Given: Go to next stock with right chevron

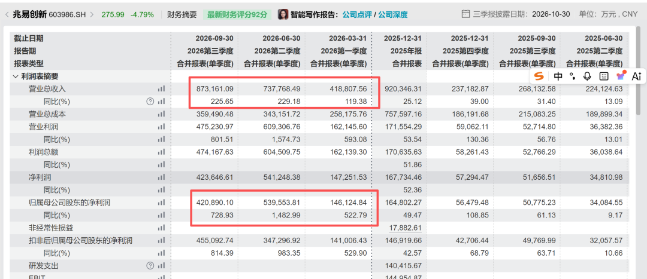Looking at the screenshot, I should (x=92, y=14).
